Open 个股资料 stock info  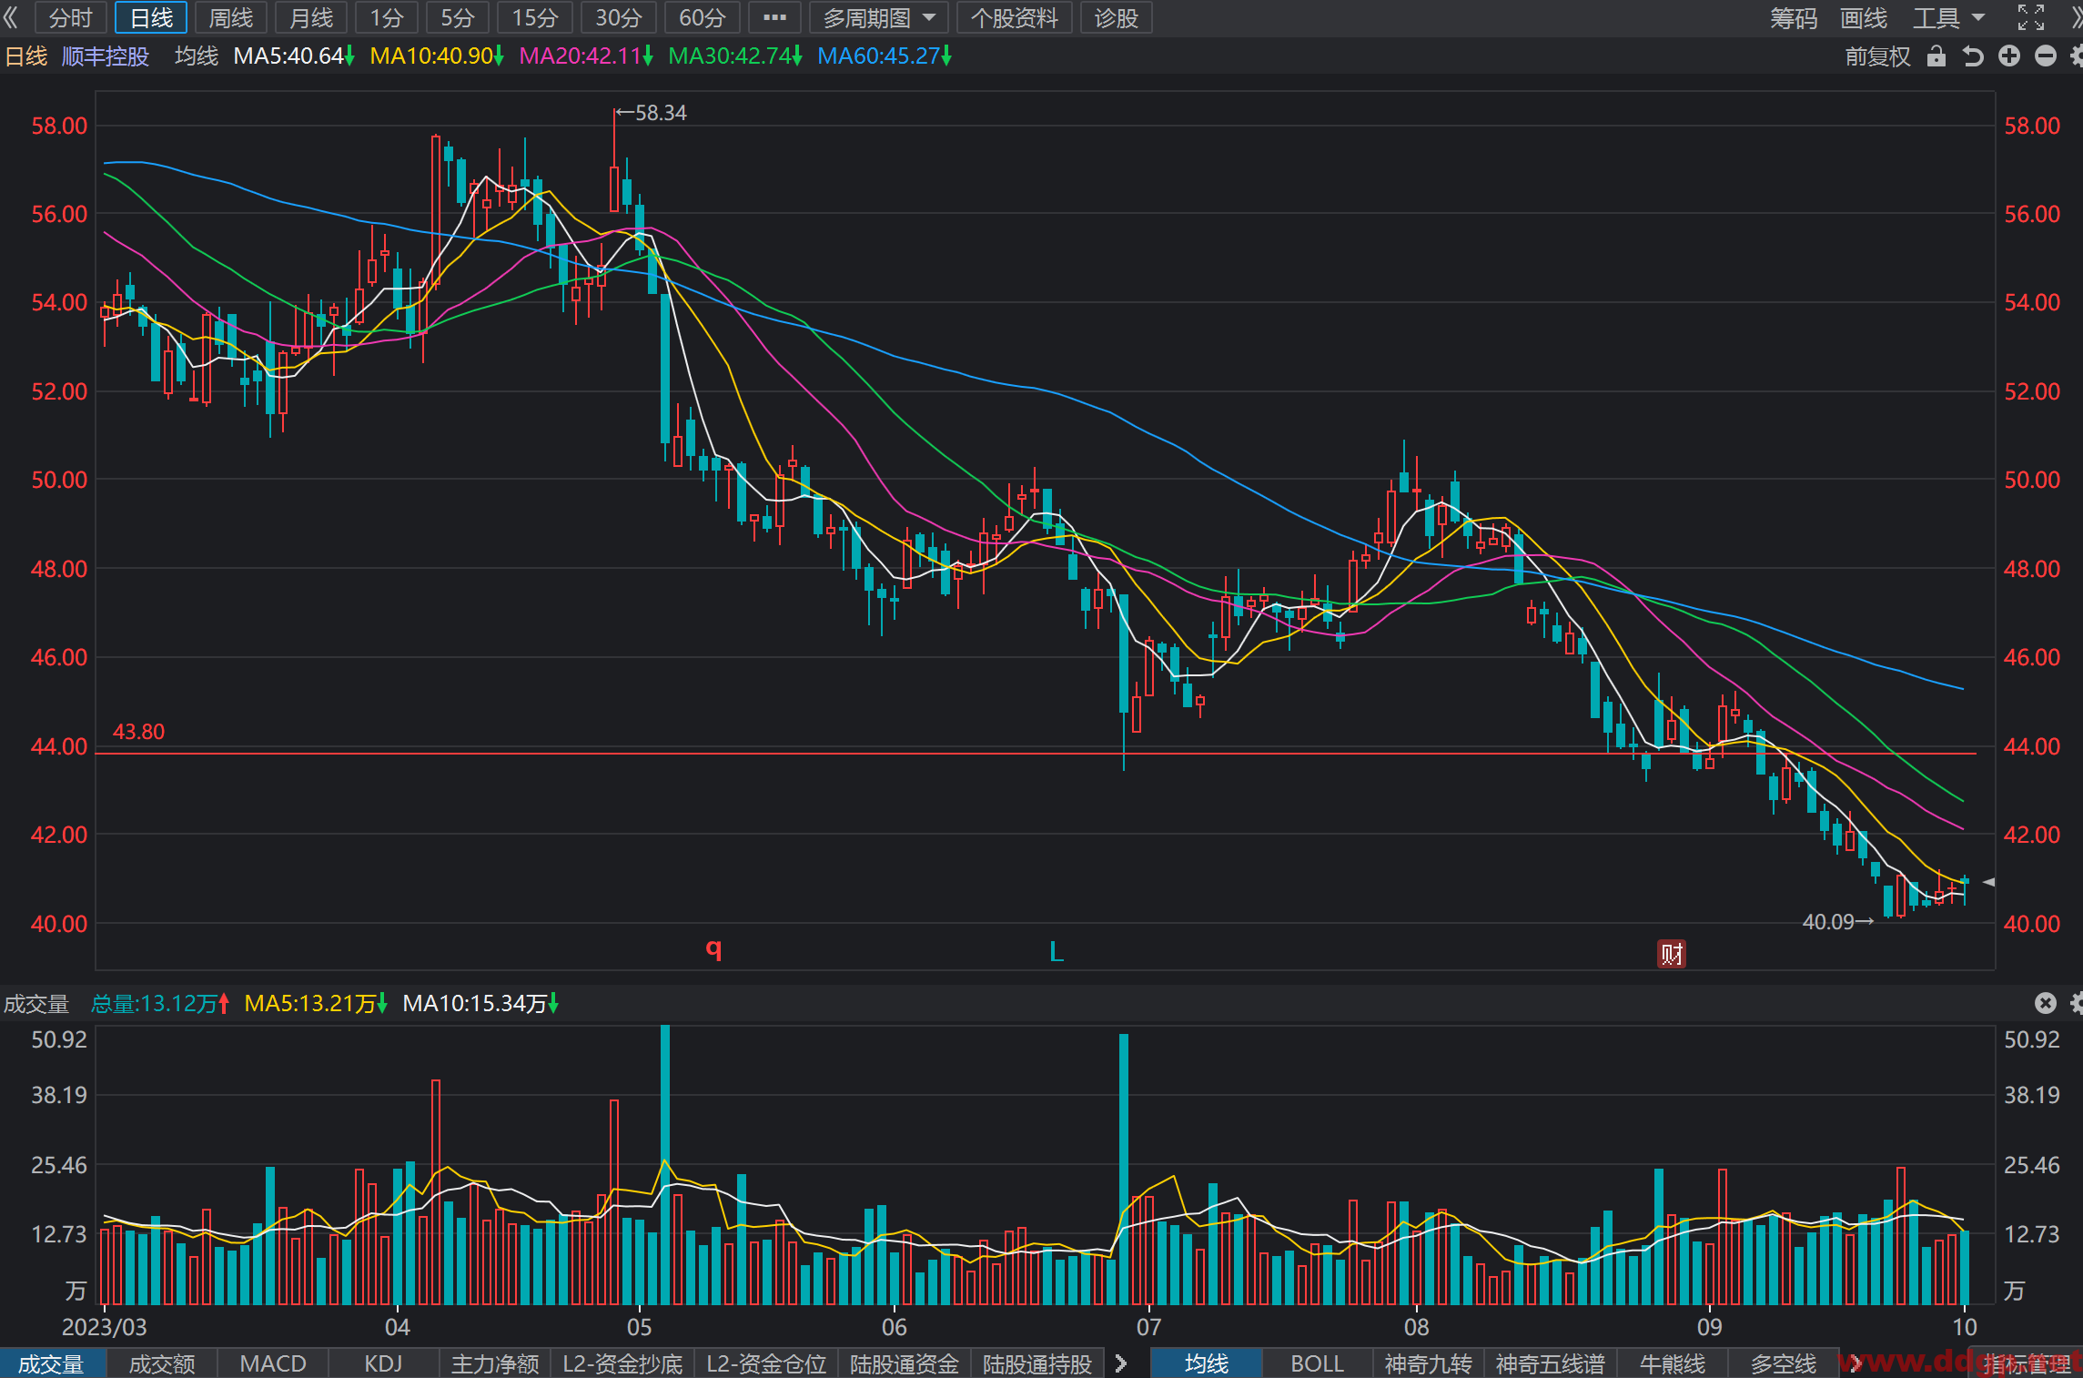pos(1015,17)
